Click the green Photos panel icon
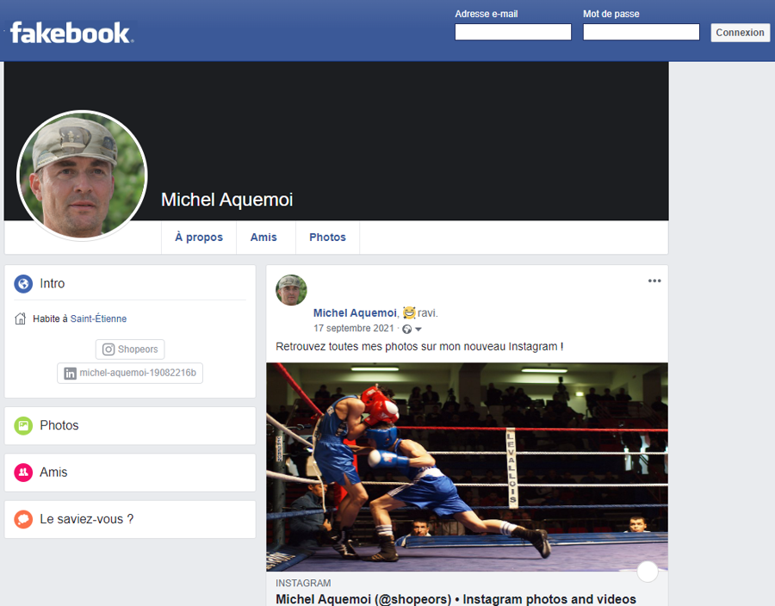 [x=23, y=425]
